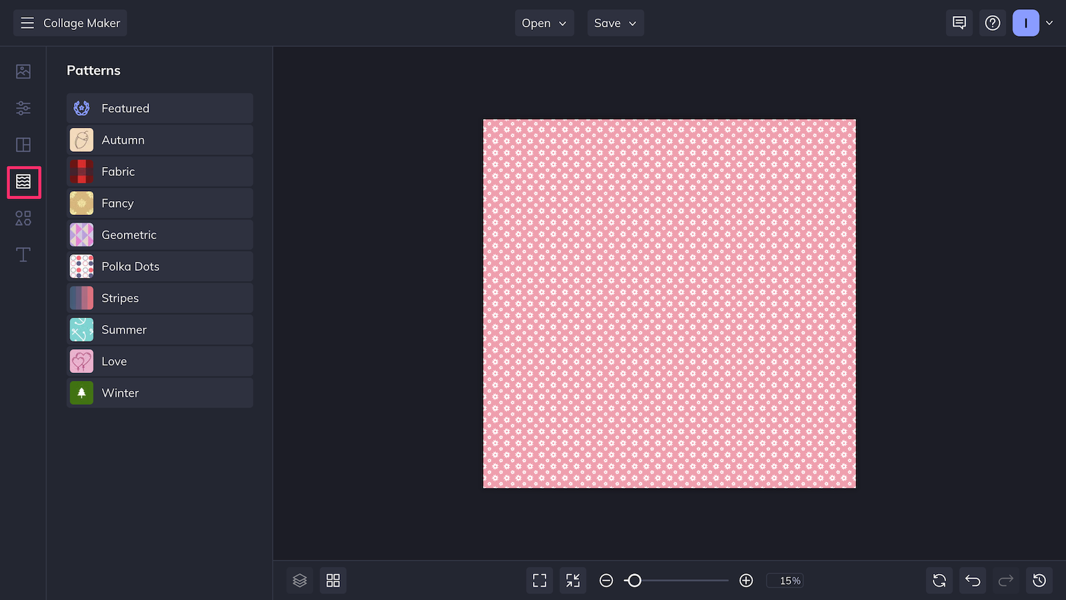1066x600 pixels.
Task: Select the Customize sliders sidebar icon
Action: pyautogui.click(x=23, y=108)
